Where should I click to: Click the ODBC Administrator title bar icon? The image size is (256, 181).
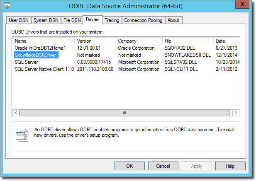[x=7, y=6]
